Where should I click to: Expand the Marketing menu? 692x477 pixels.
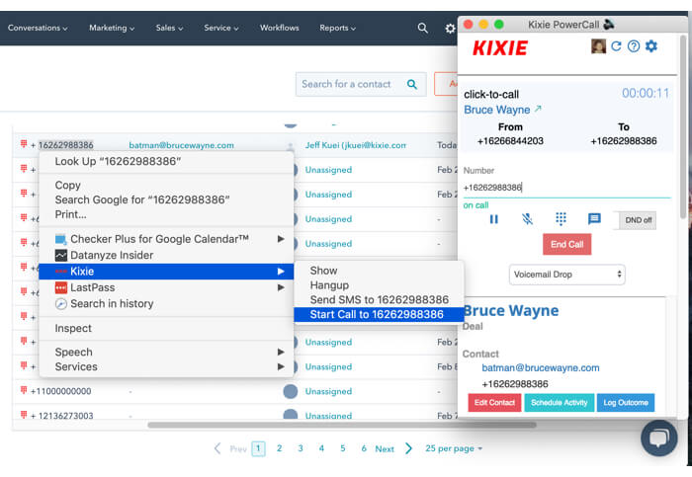[x=112, y=28]
